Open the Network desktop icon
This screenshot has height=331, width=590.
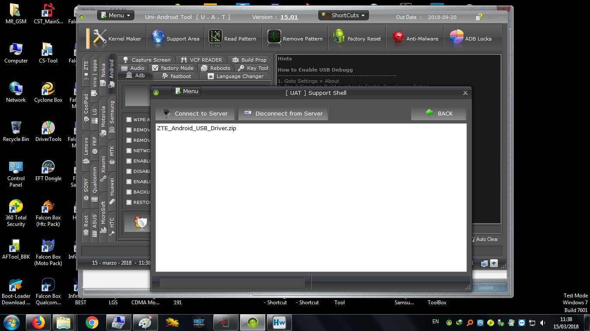[x=16, y=92]
